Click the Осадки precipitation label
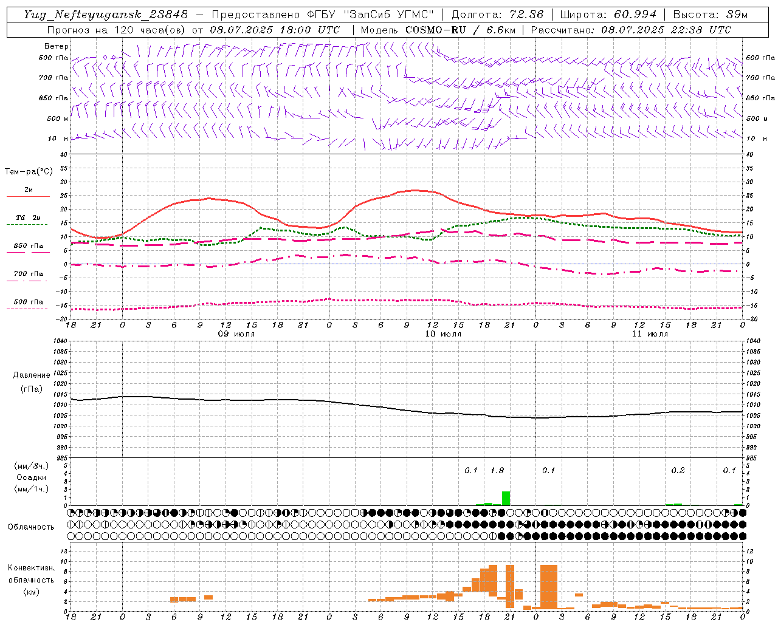778x622 pixels. tap(32, 477)
